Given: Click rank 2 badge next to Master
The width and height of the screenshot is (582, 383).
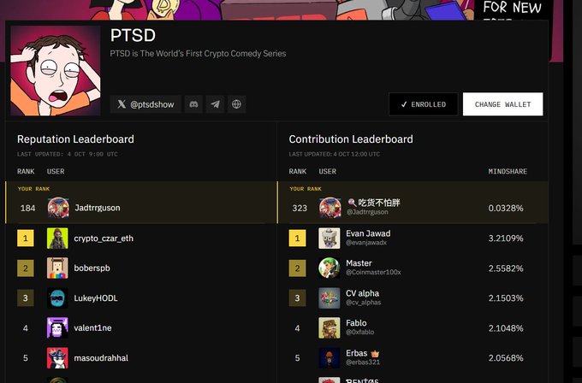Looking at the screenshot, I should pyautogui.click(x=297, y=268).
